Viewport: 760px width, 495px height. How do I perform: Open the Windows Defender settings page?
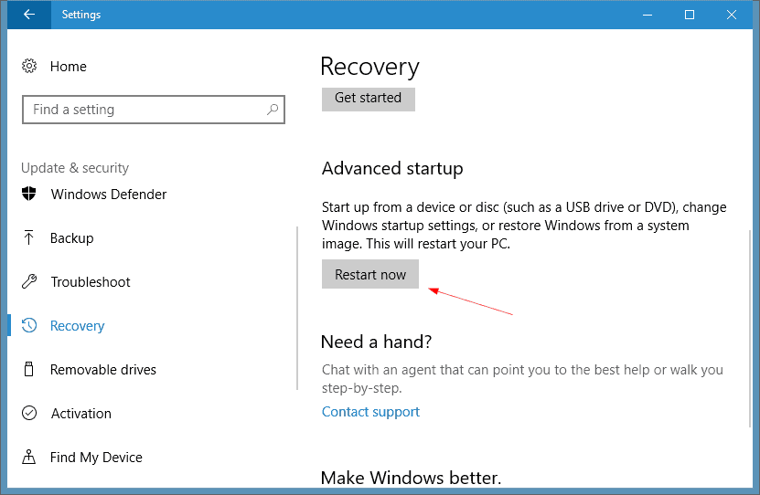pyautogui.click(x=108, y=195)
